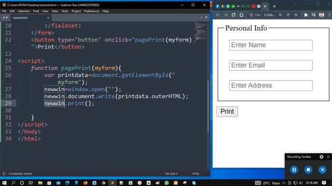The width and height of the screenshot is (332, 186).
Task: Open the Tools menu
Action: [x=65, y=11]
